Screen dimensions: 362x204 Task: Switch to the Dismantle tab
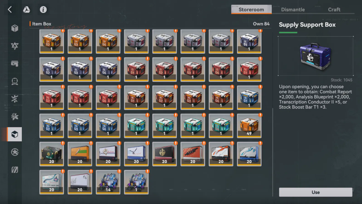pos(293,10)
